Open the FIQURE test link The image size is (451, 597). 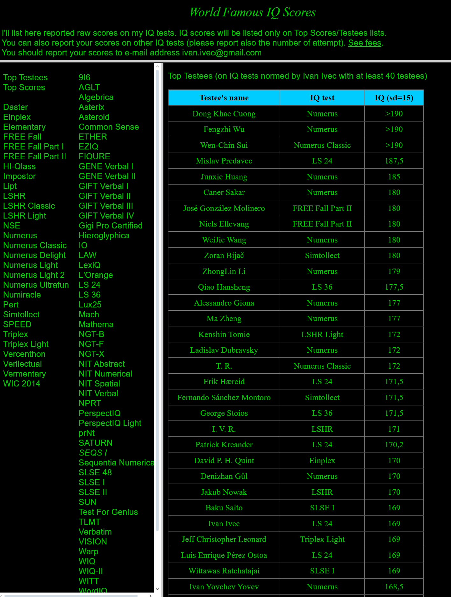(x=94, y=156)
